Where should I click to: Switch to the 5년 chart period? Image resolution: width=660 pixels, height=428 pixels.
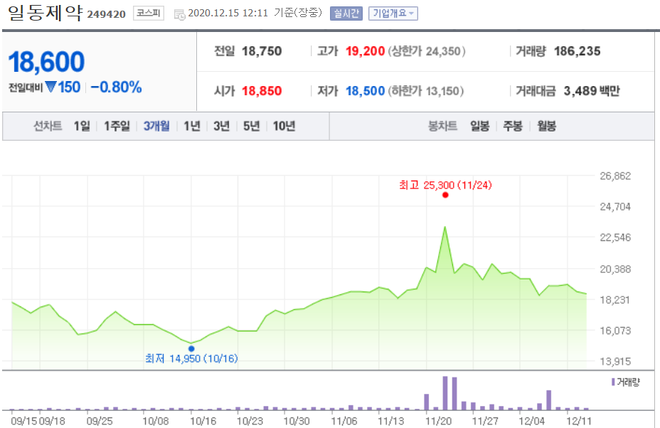tap(251, 126)
